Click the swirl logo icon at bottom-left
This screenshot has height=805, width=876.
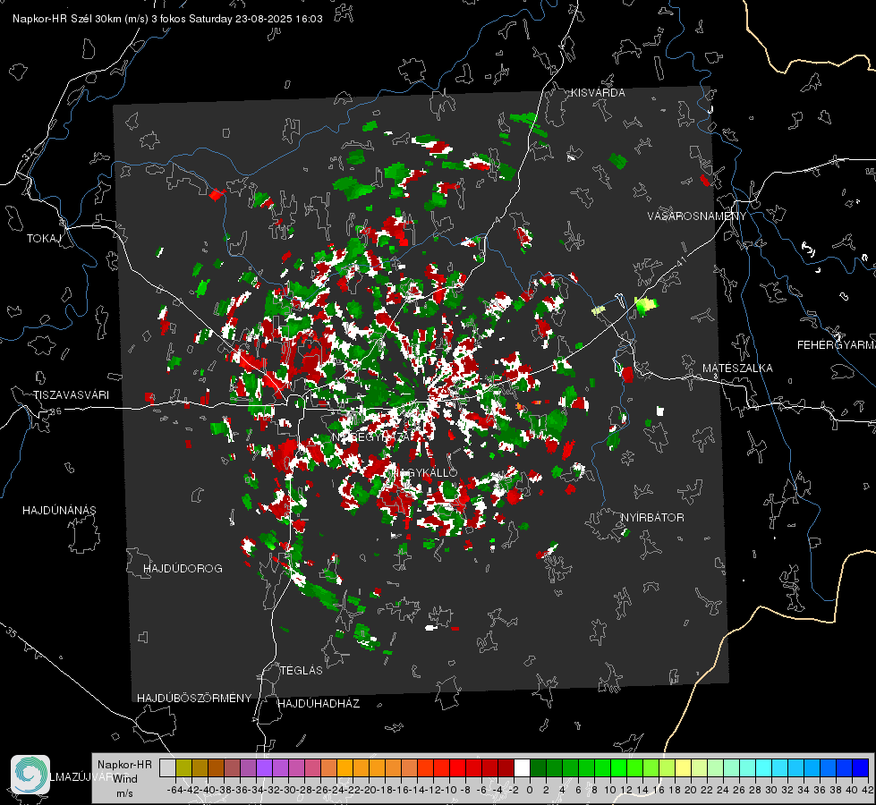(30, 775)
